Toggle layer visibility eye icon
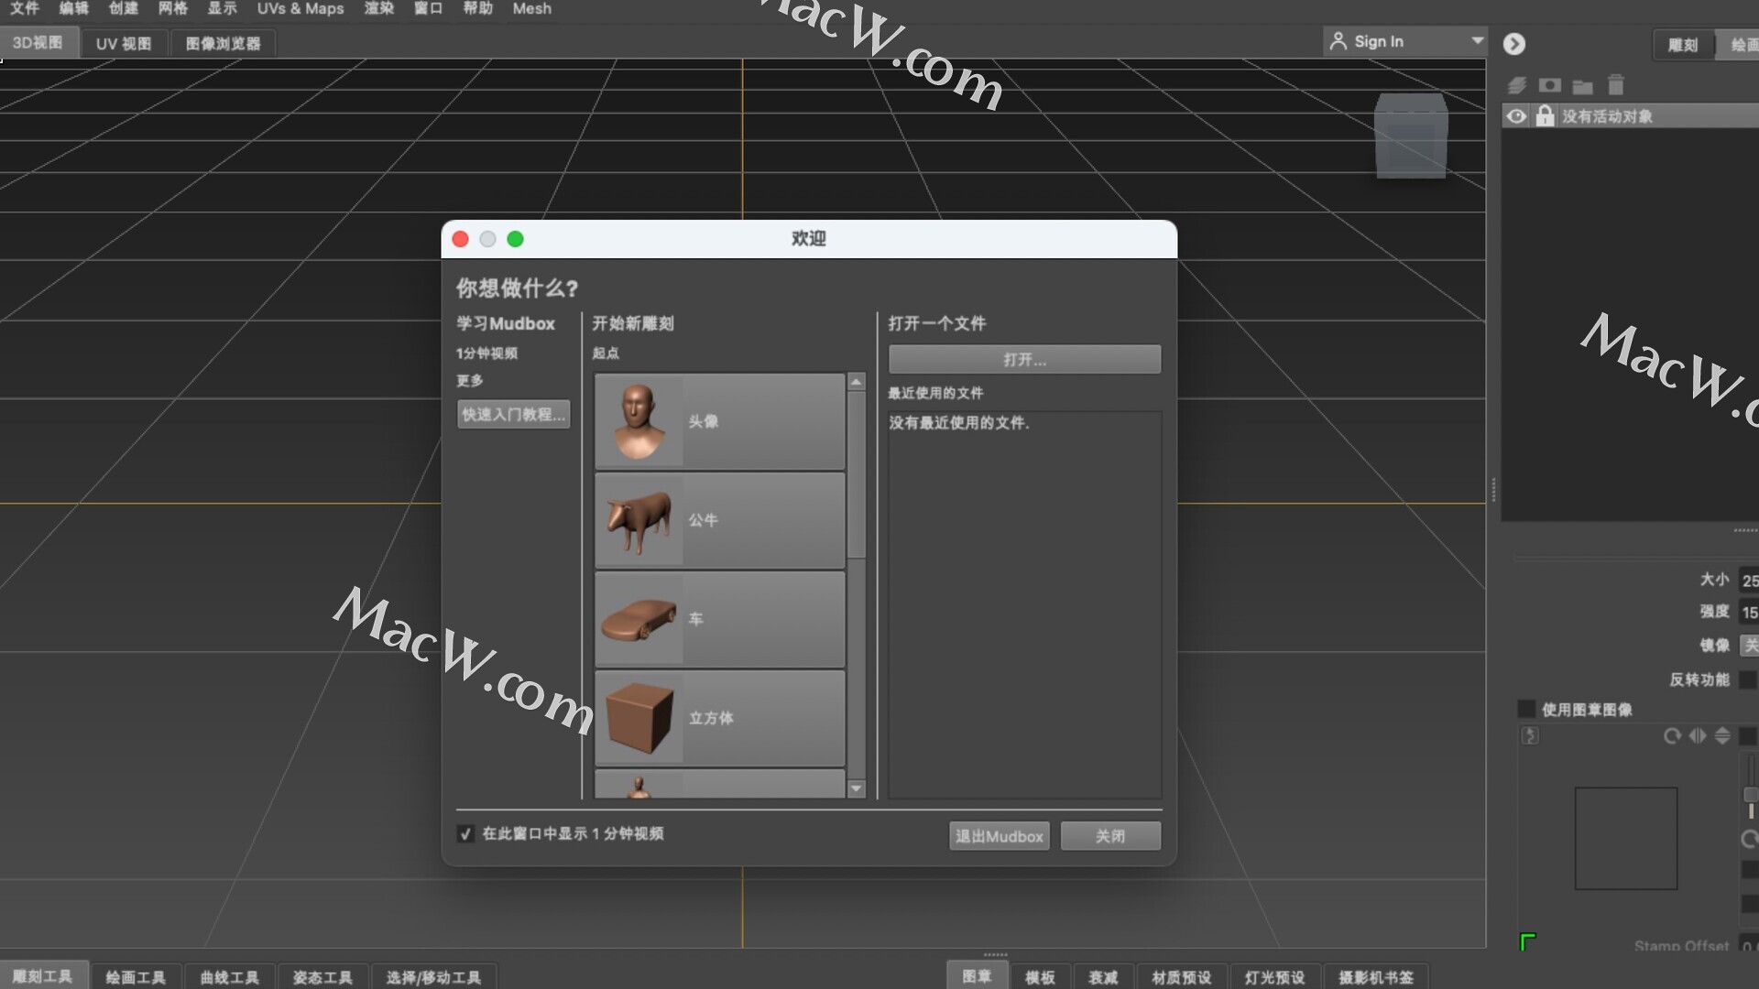 pos(1516,116)
